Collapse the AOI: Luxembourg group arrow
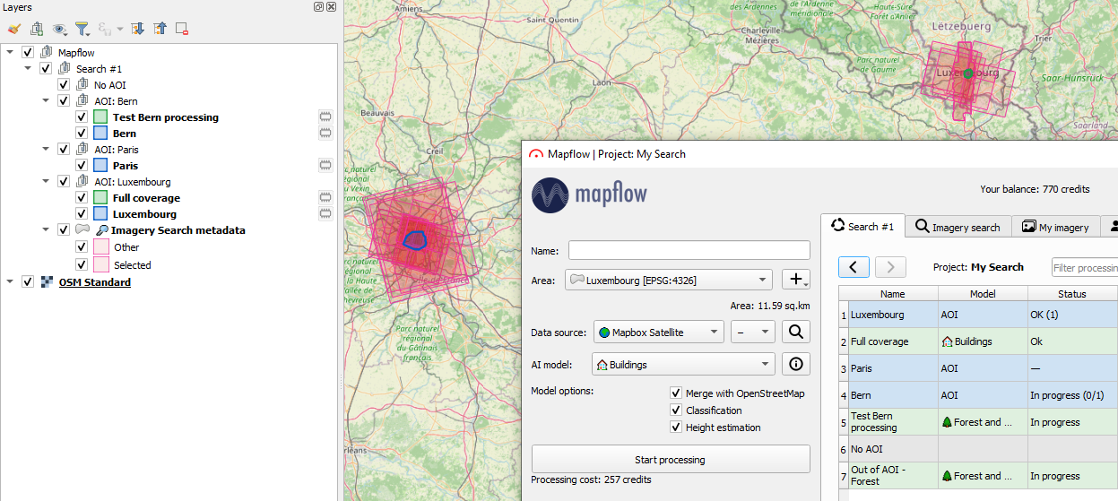This screenshot has width=1118, height=501. tap(46, 182)
